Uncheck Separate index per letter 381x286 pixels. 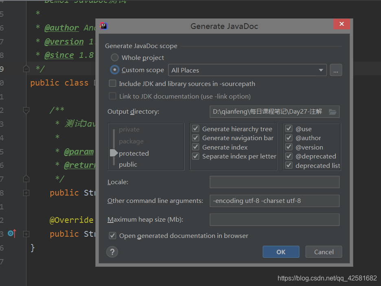(x=195, y=156)
